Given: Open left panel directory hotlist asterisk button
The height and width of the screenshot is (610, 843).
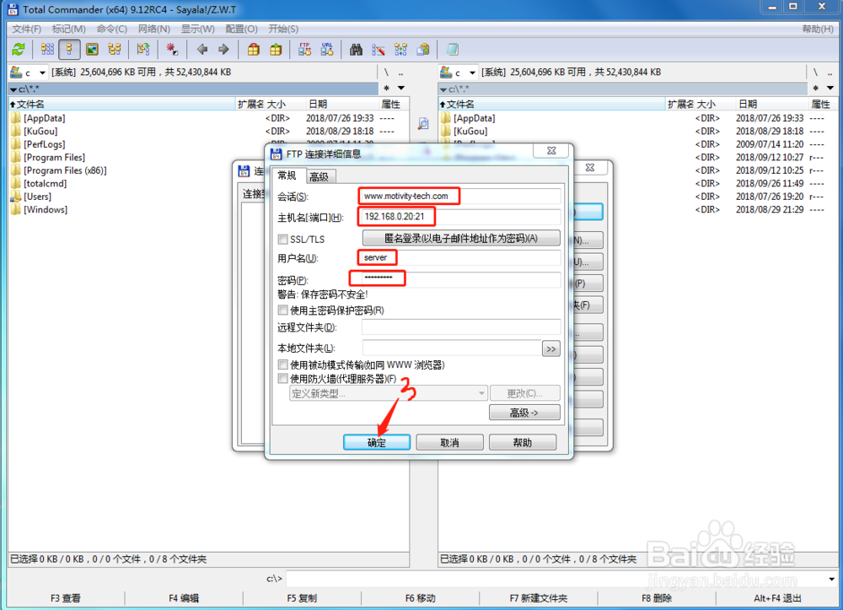Looking at the screenshot, I should (387, 88).
